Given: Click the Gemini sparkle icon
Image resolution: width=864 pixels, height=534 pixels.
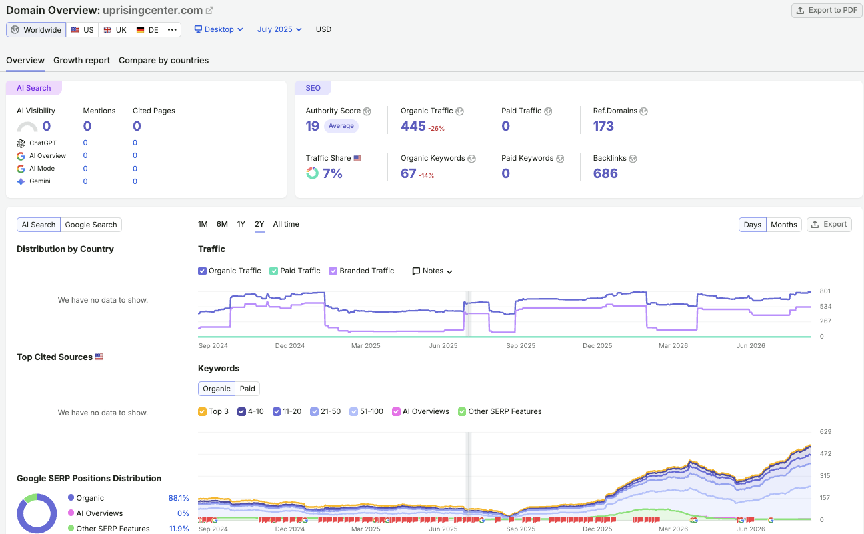Looking at the screenshot, I should pyautogui.click(x=21, y=181).
